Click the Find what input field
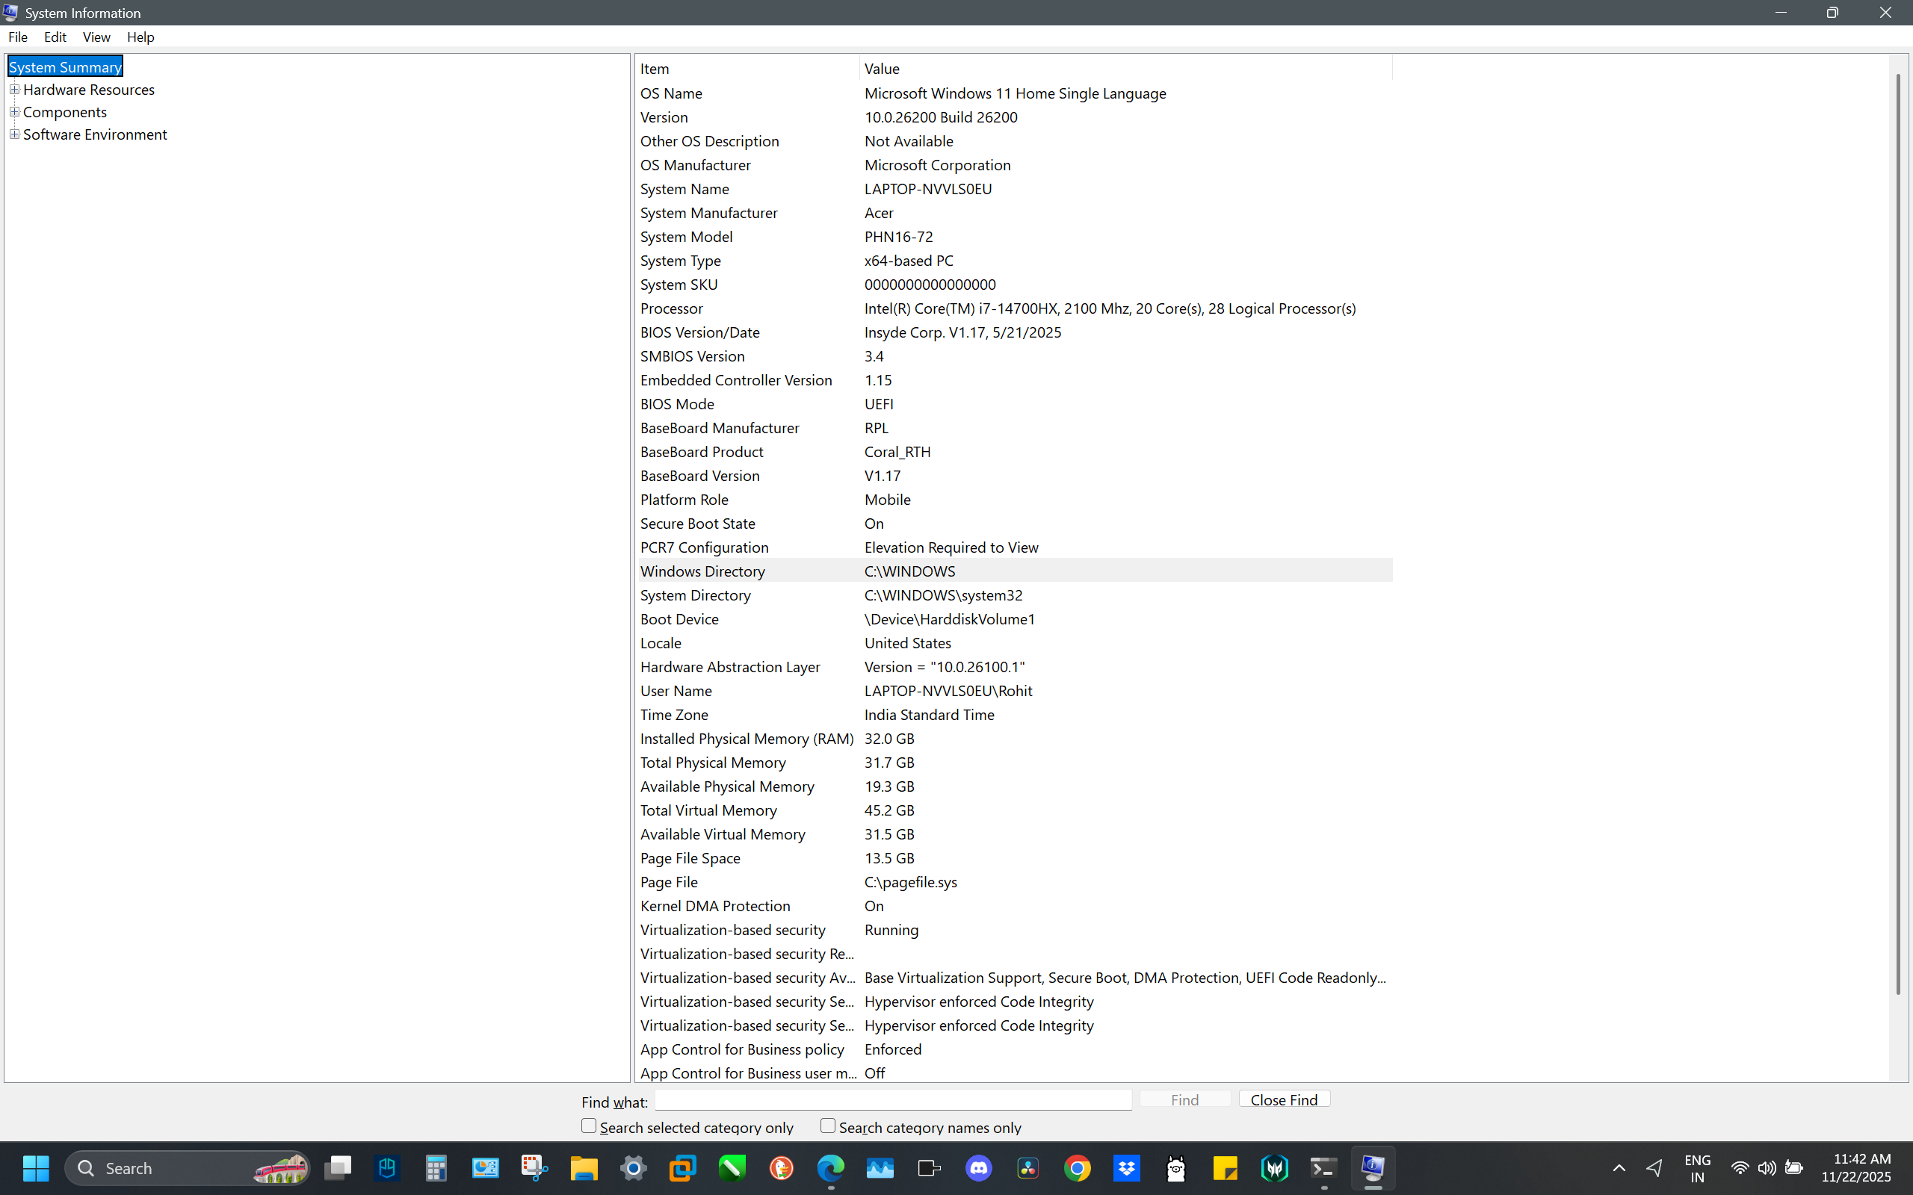This screenshot has width=1913, height=1195. (x=893, y=1100)
